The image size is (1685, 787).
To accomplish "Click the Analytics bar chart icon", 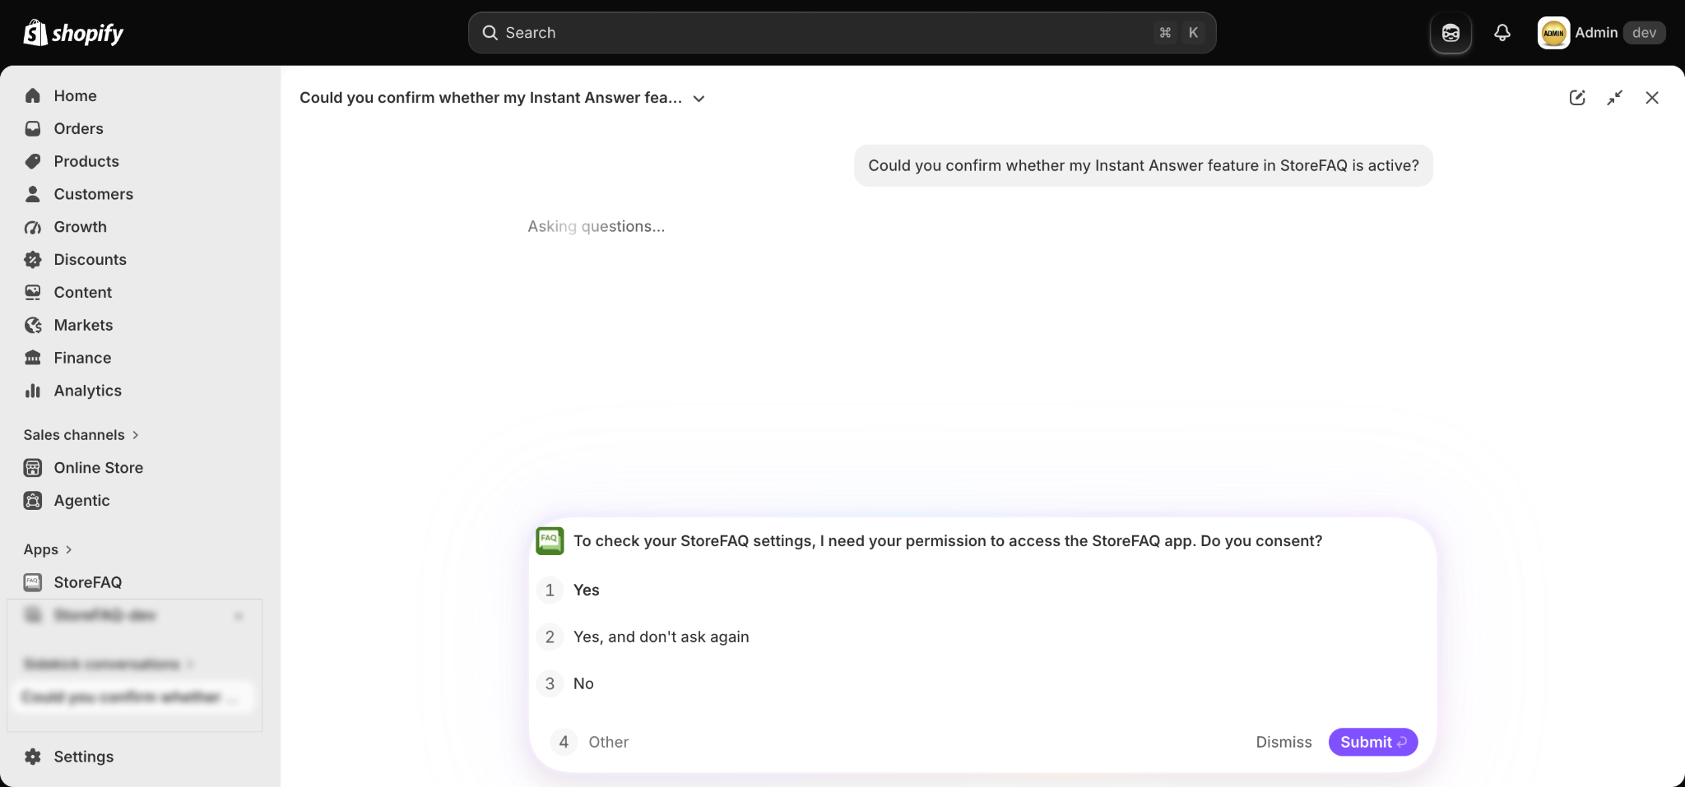I will [33, 391].
